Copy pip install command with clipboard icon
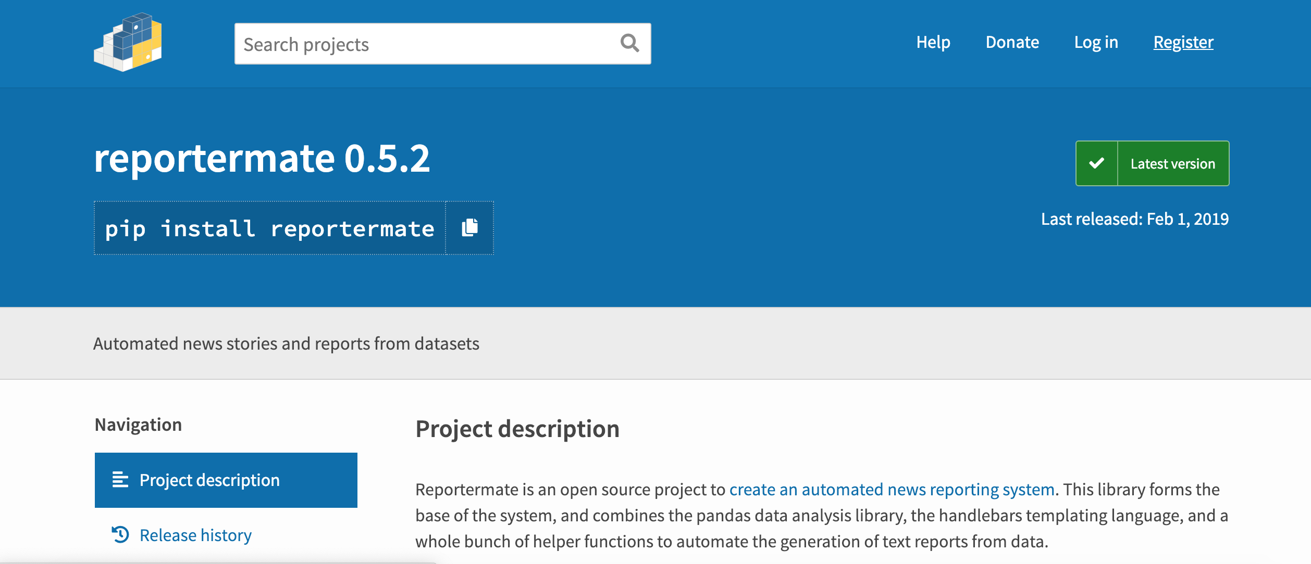 [x=469, y=228]
